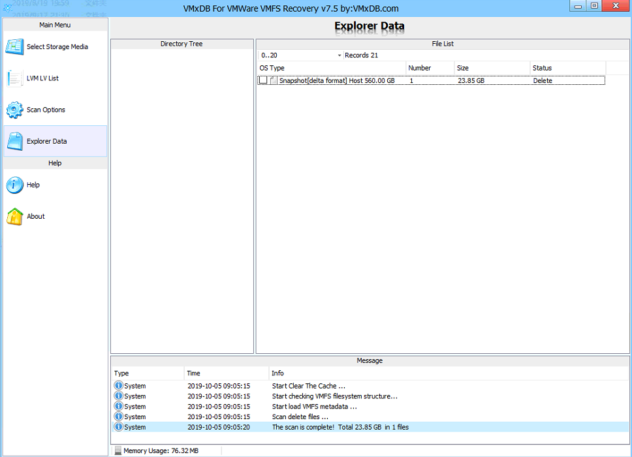
Task: Click 'Start load VMFS metadata ...' message
Action: [x=315, y=406]
